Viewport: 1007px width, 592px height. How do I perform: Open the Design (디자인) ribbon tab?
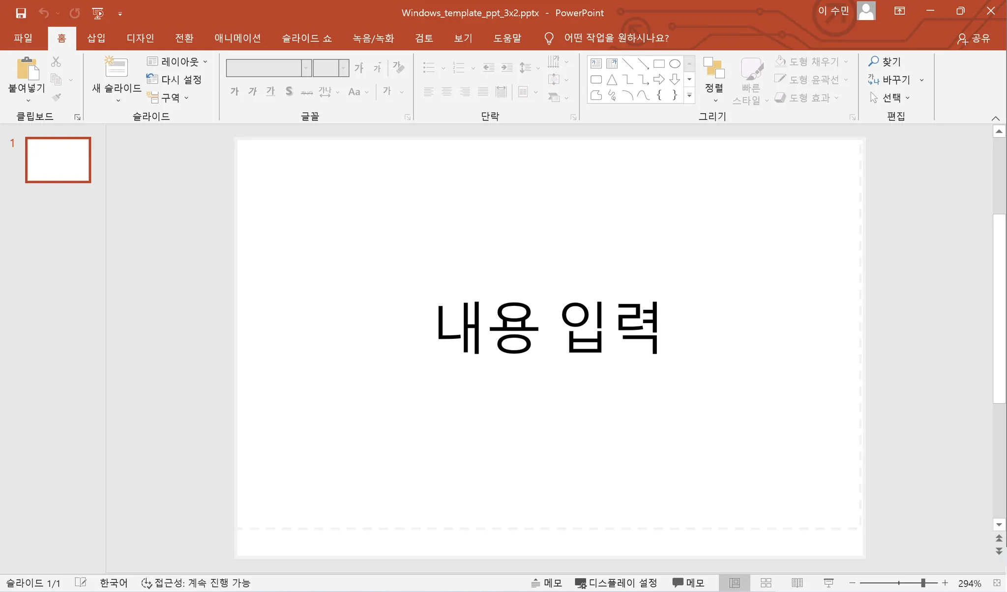(140, 38)
